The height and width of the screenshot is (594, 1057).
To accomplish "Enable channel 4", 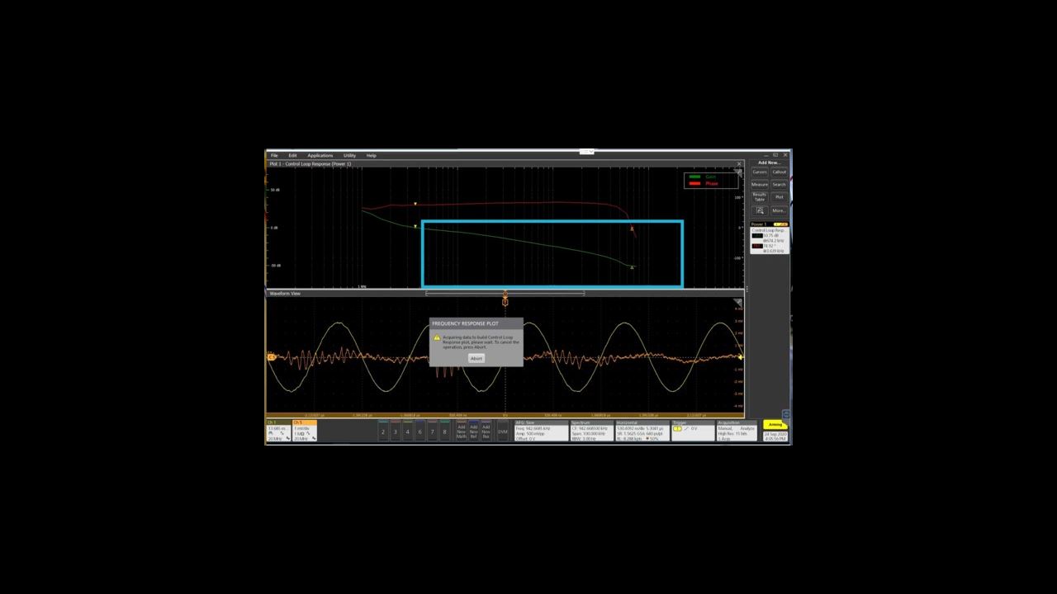I will tap(407, 432).
